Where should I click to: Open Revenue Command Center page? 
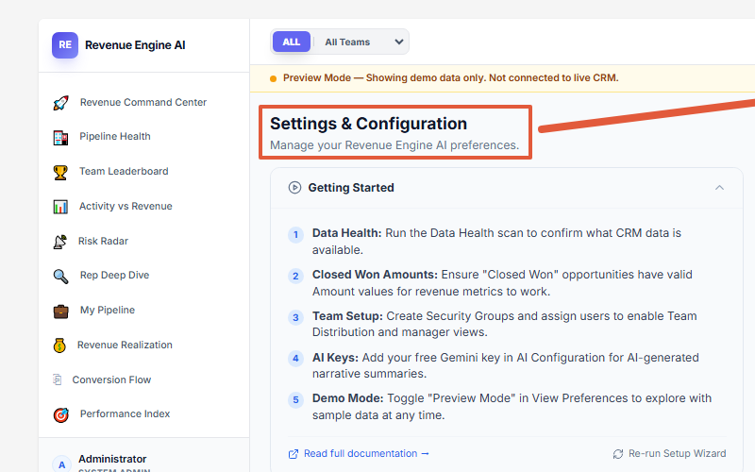[143, 103]
